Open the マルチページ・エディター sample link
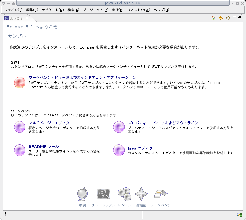Screen dimensions: 246x220 (x=51, y=123)
